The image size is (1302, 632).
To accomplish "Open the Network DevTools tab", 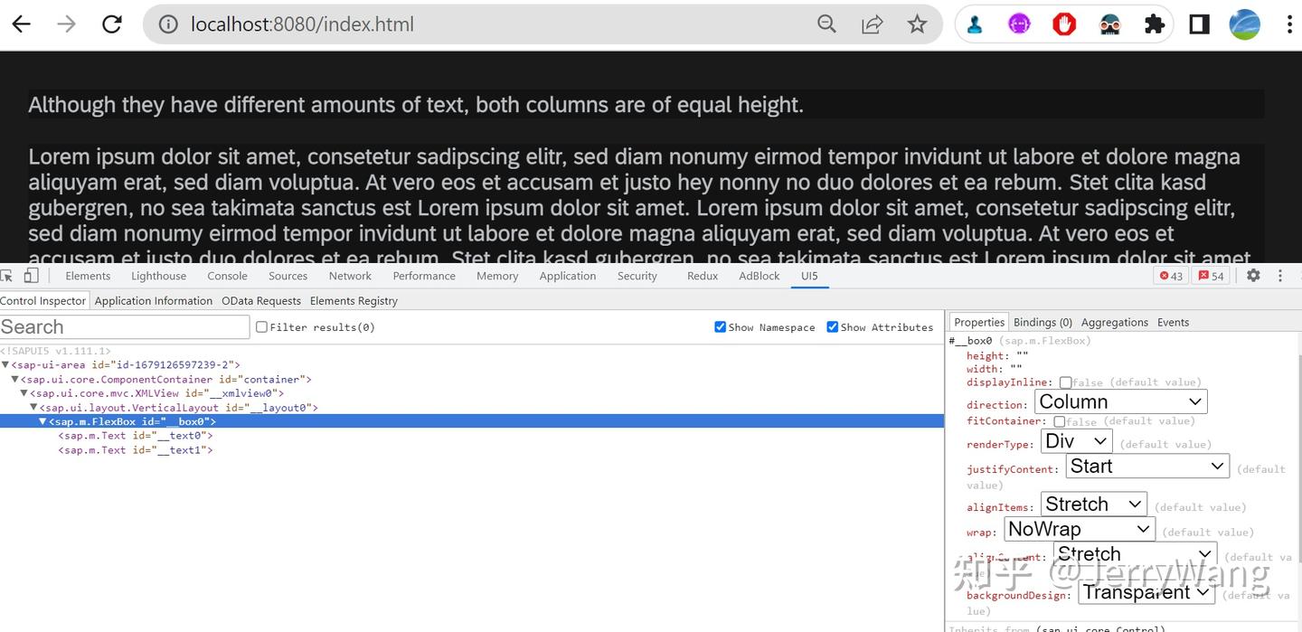I will 350,276.
